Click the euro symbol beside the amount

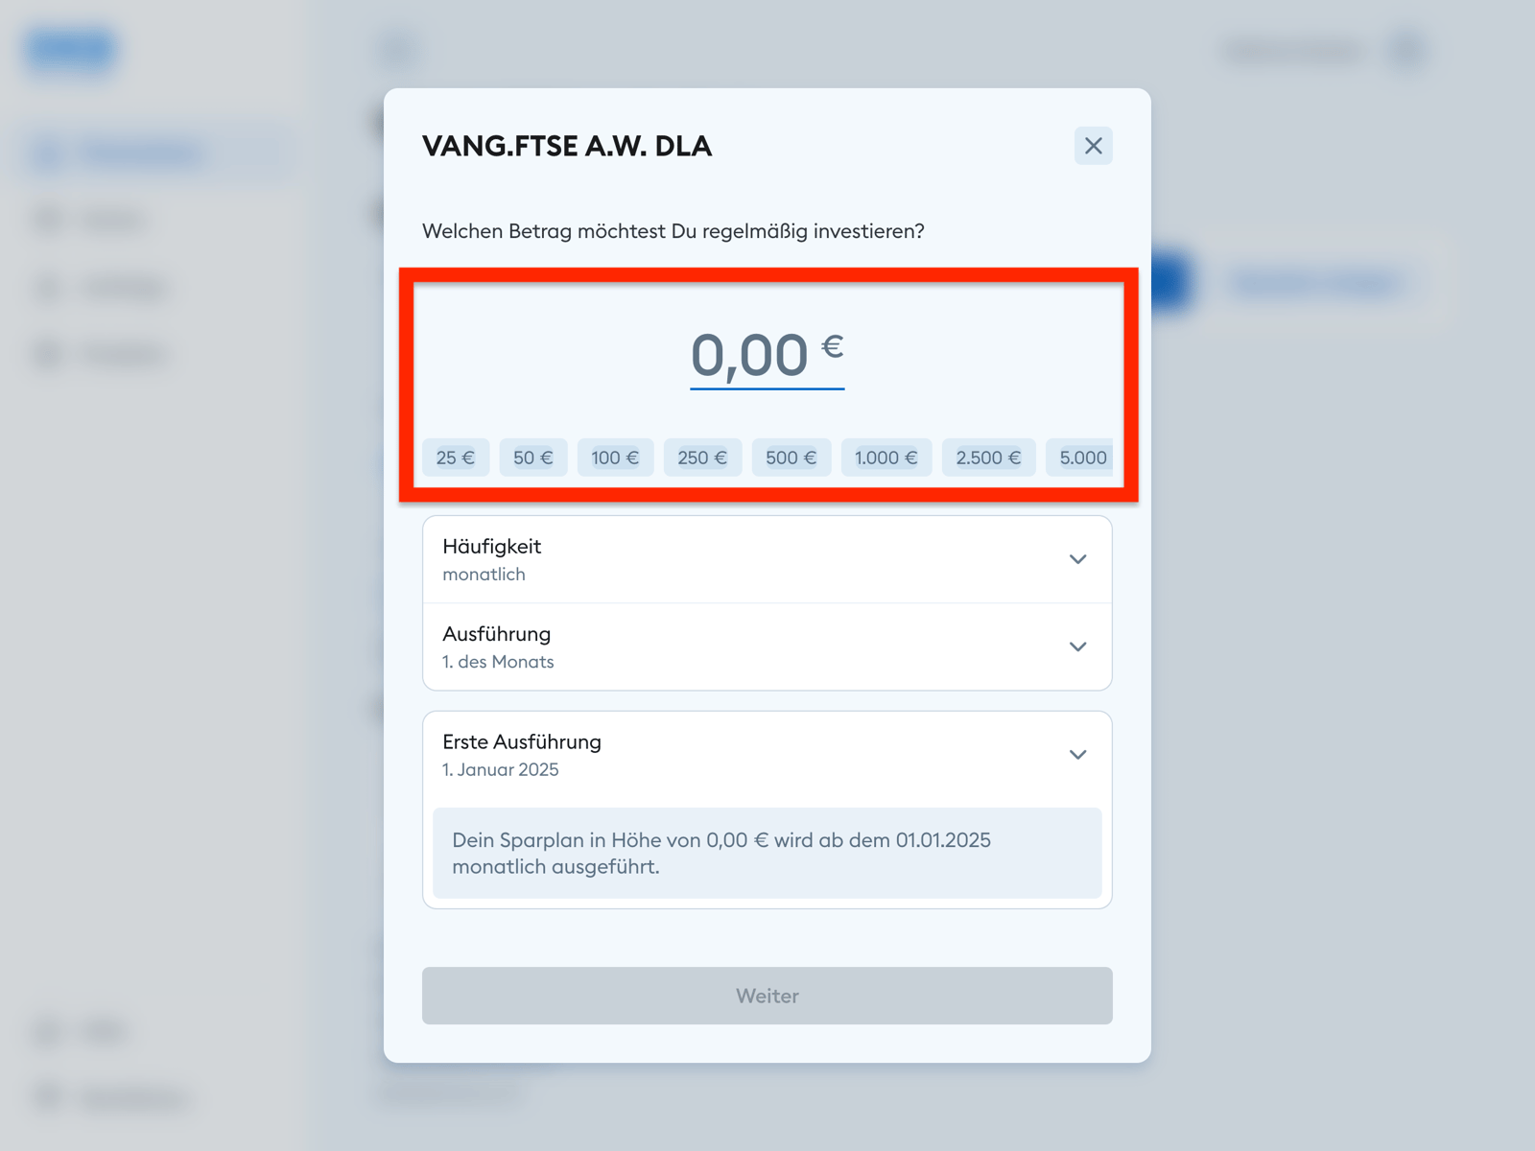pyautogui.click(x=833, y=346)
